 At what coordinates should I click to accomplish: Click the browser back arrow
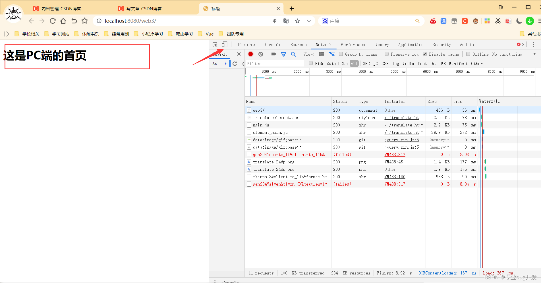31,21
